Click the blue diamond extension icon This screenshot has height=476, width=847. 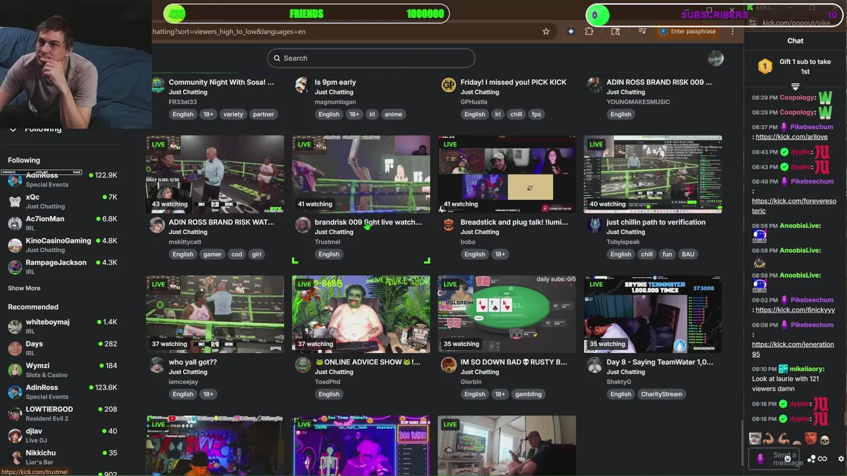click(x=570, y=31)
